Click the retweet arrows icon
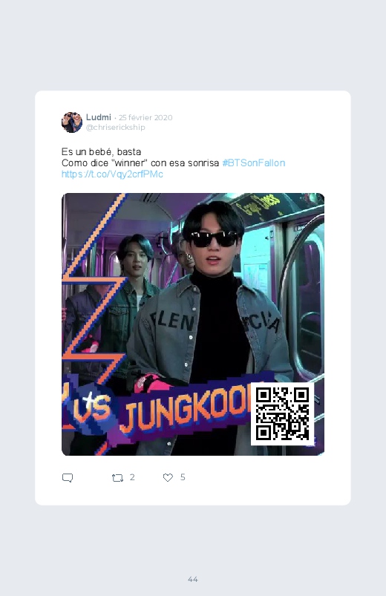This screenshot has height=596, width=386. coord(117,478)
